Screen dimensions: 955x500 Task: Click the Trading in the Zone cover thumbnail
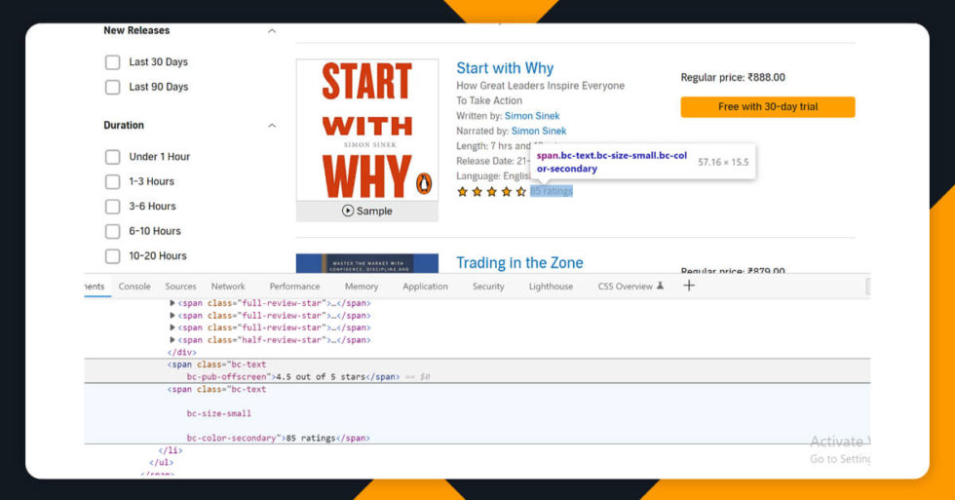[x=367, y=263]
